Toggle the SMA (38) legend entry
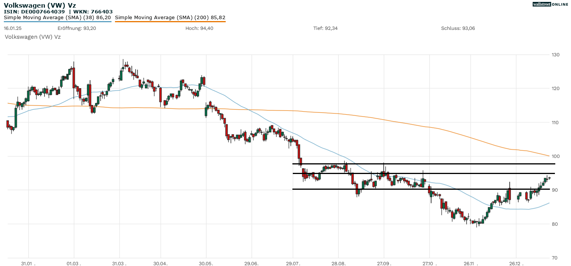This screenshot has width=571, height=266. click(57, 17)
